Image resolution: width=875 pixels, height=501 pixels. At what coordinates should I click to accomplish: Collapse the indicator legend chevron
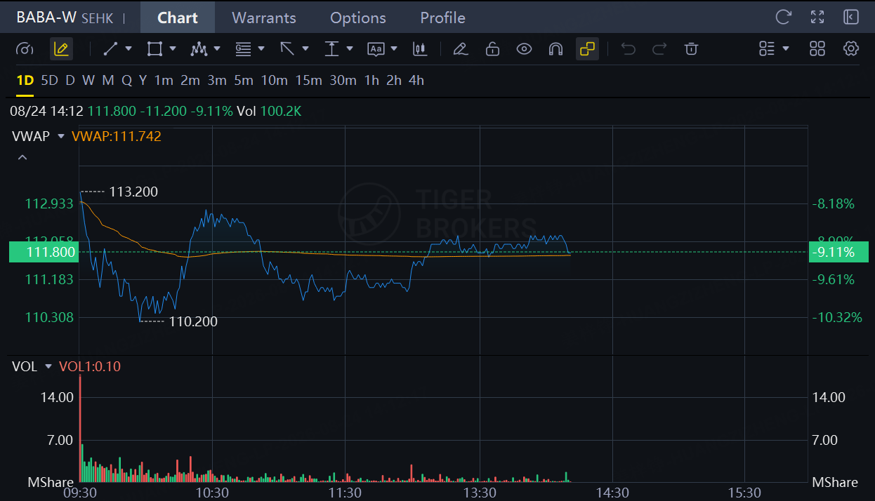[22, 158]
